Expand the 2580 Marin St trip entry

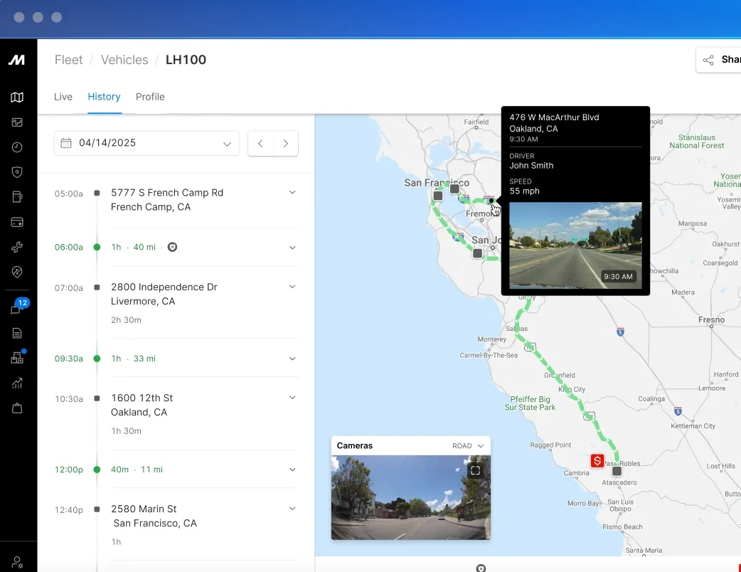[292, 508]
